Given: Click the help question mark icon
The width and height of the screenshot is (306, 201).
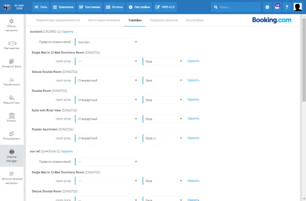Looking at the screenshot, I should pos(287,7).
